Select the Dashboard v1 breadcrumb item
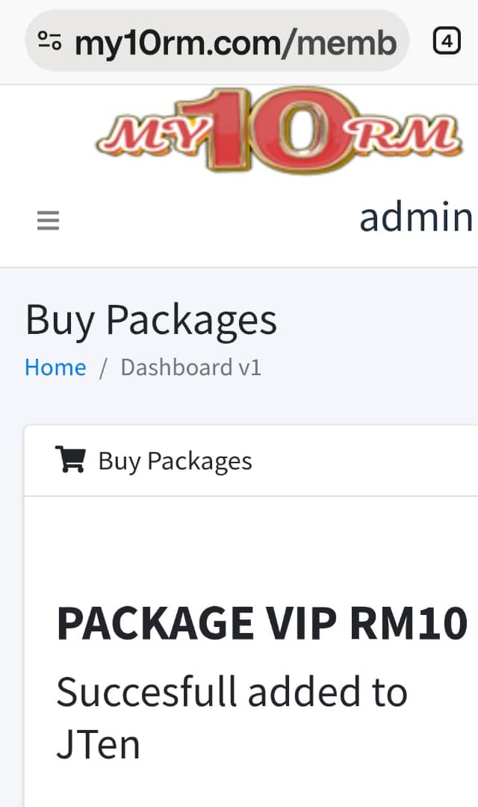Viewport: 478px width, 807px height. click(x=190, y=368)
